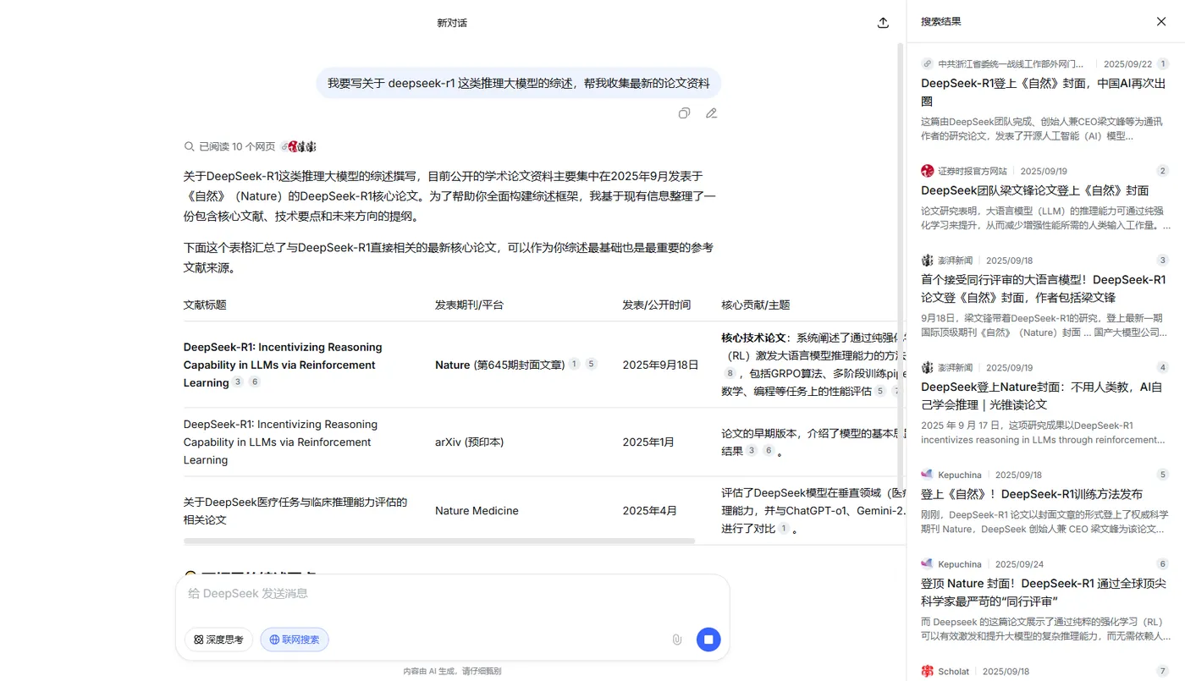Click the Kepuchina favicon on the fifth result

tap(927, 475)
